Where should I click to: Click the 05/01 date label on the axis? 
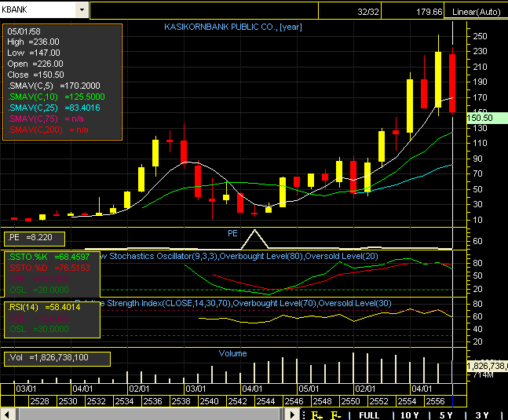[309, 389]
